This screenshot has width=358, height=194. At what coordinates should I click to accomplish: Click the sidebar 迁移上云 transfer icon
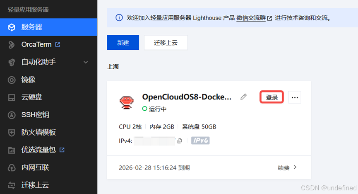tap(12, 185)
